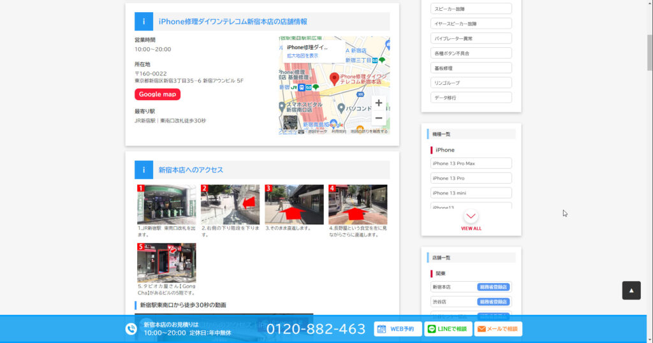Open the red Google map button
Viewport: 653px width, 343px height.
click(x=157, y=94)
